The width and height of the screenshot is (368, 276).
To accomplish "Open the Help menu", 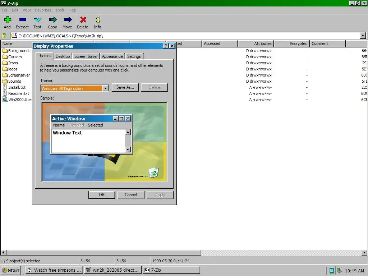I will [72, 10].
